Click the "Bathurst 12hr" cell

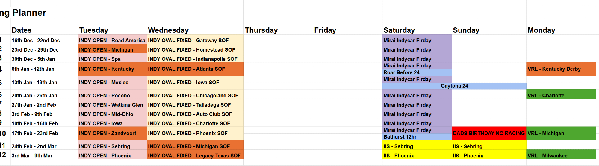click(417, 137)
